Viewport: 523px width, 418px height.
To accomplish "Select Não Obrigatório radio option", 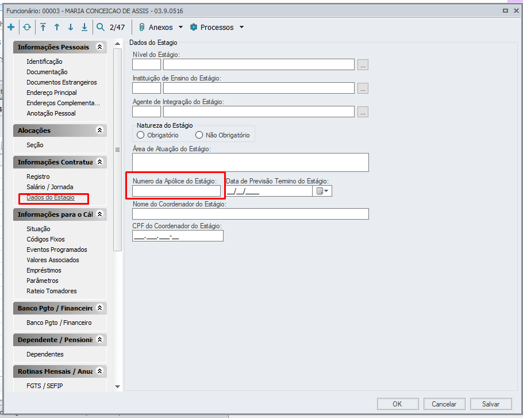I will (x=199, y=135).
